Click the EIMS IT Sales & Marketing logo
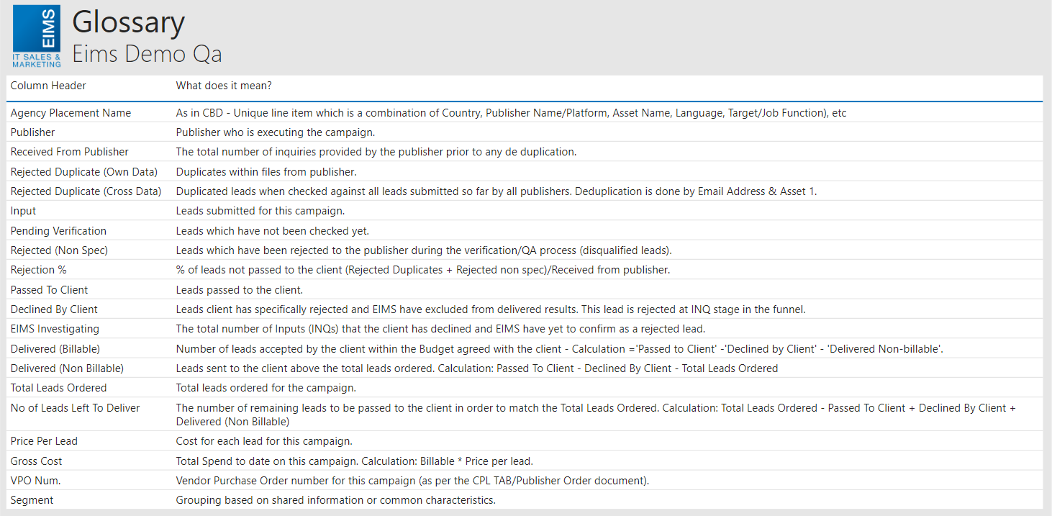 coord(37,37)
